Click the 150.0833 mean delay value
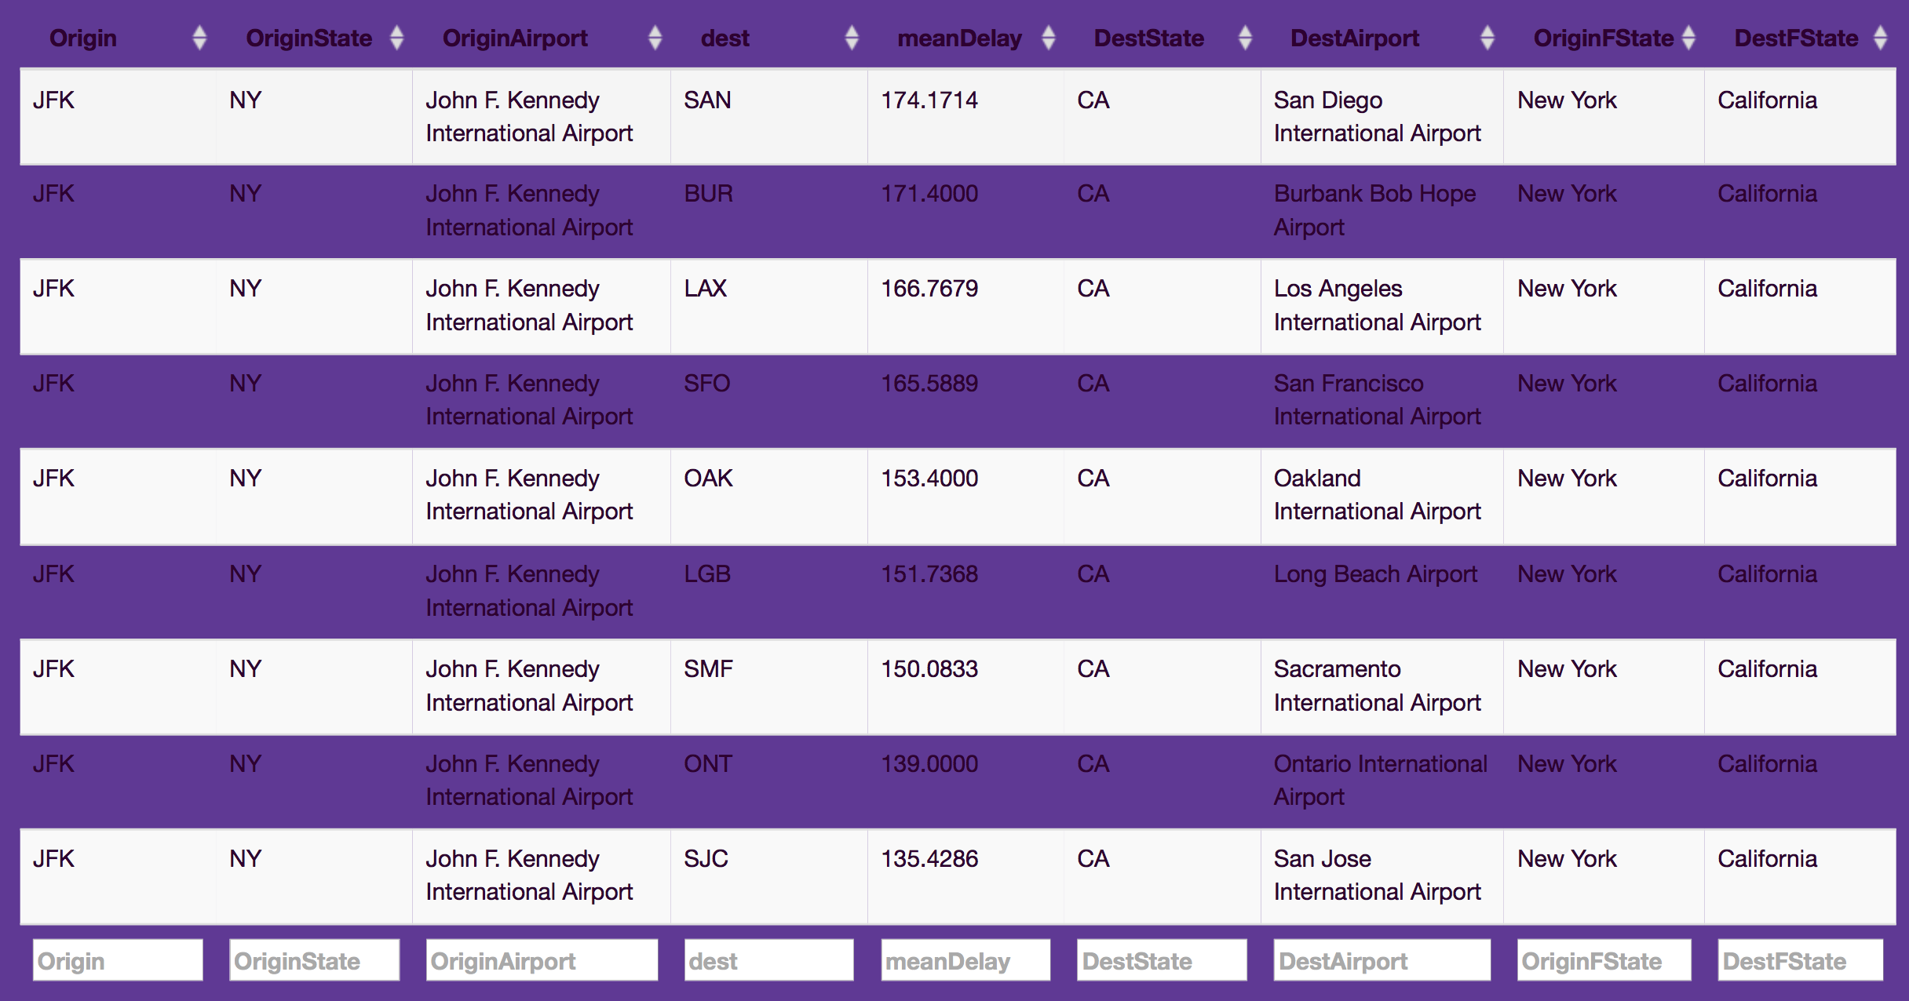The image size is (1909, 1001). click(x=929, y=669)
